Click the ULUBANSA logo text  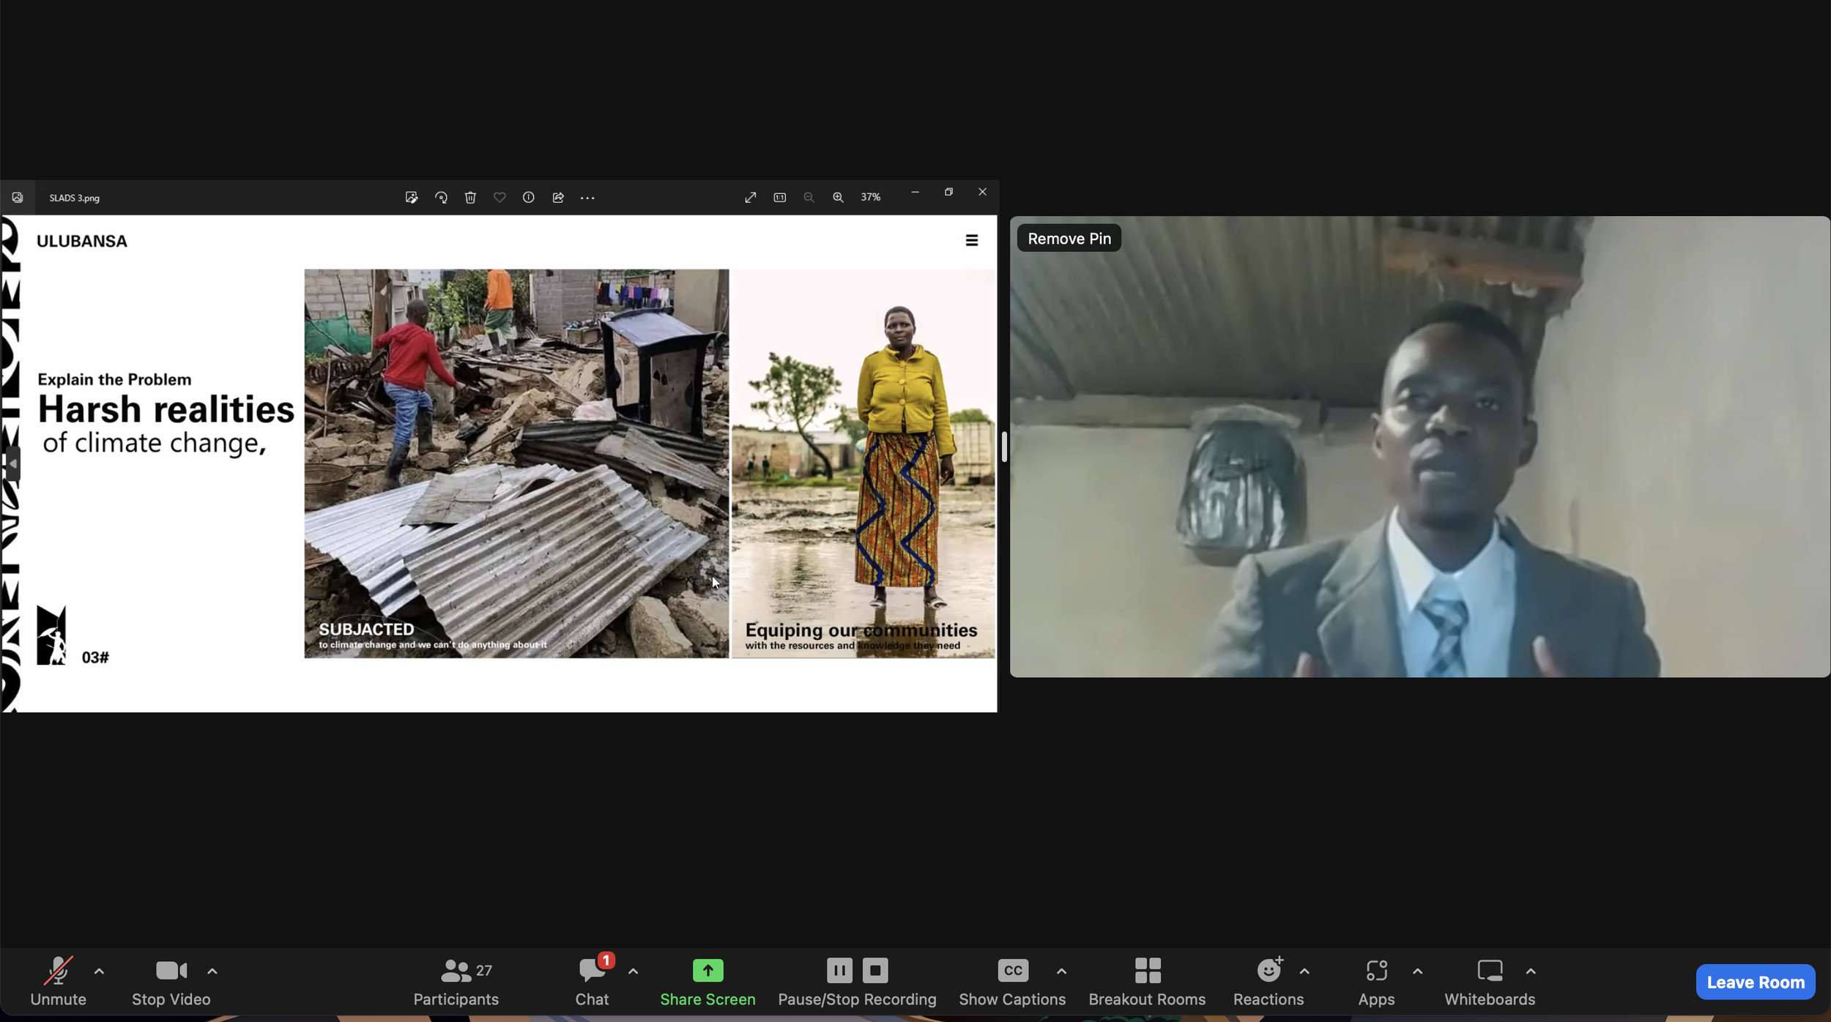coord(82,241)
